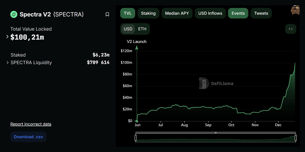Click the Staked label text
This screenshot has height=152, width=305.
click(18, 55)
